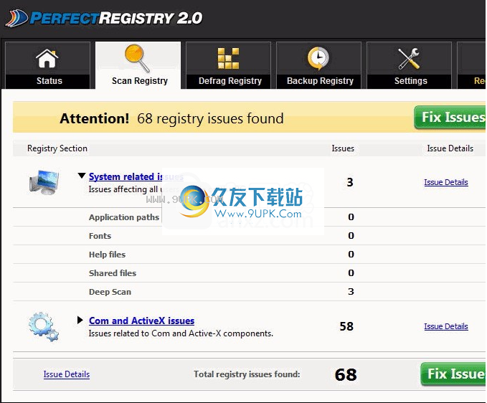Open Issue Details link beside total count
This screenshot has width=487, height=403.
(x=67, y=374)
